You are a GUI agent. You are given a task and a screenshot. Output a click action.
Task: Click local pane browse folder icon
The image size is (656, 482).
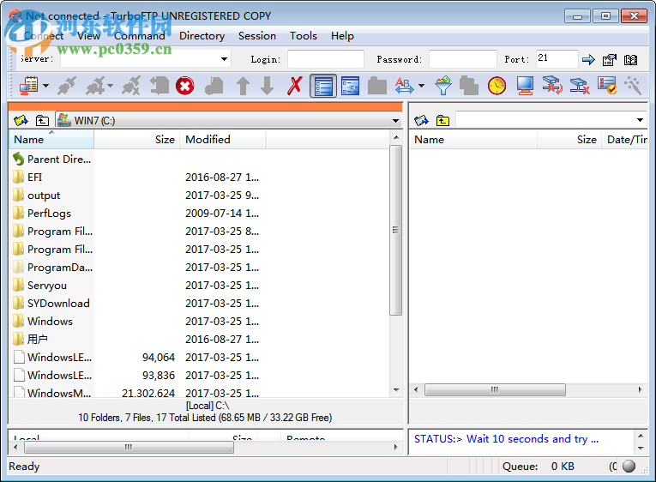coord(21,121)
